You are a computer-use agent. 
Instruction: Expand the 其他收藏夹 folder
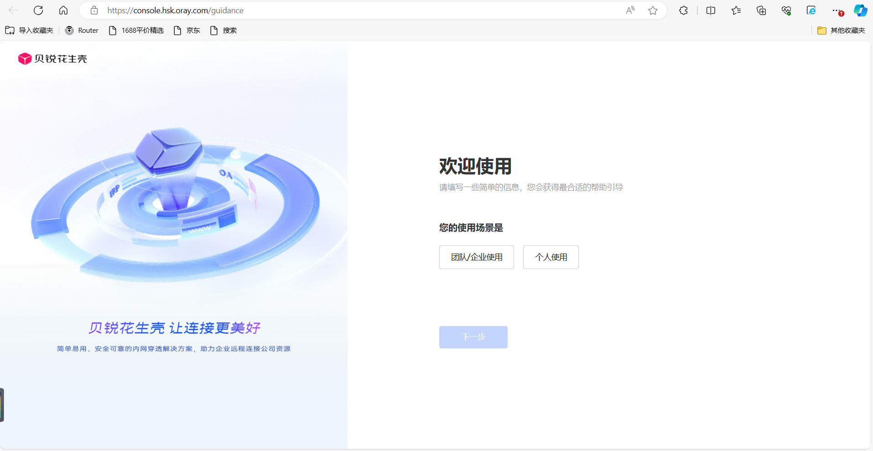coord(841,31)
